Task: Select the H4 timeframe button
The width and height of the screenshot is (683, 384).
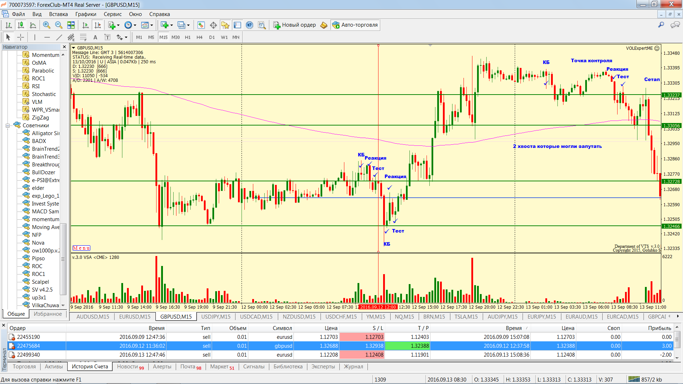Action: pos(199,37)
